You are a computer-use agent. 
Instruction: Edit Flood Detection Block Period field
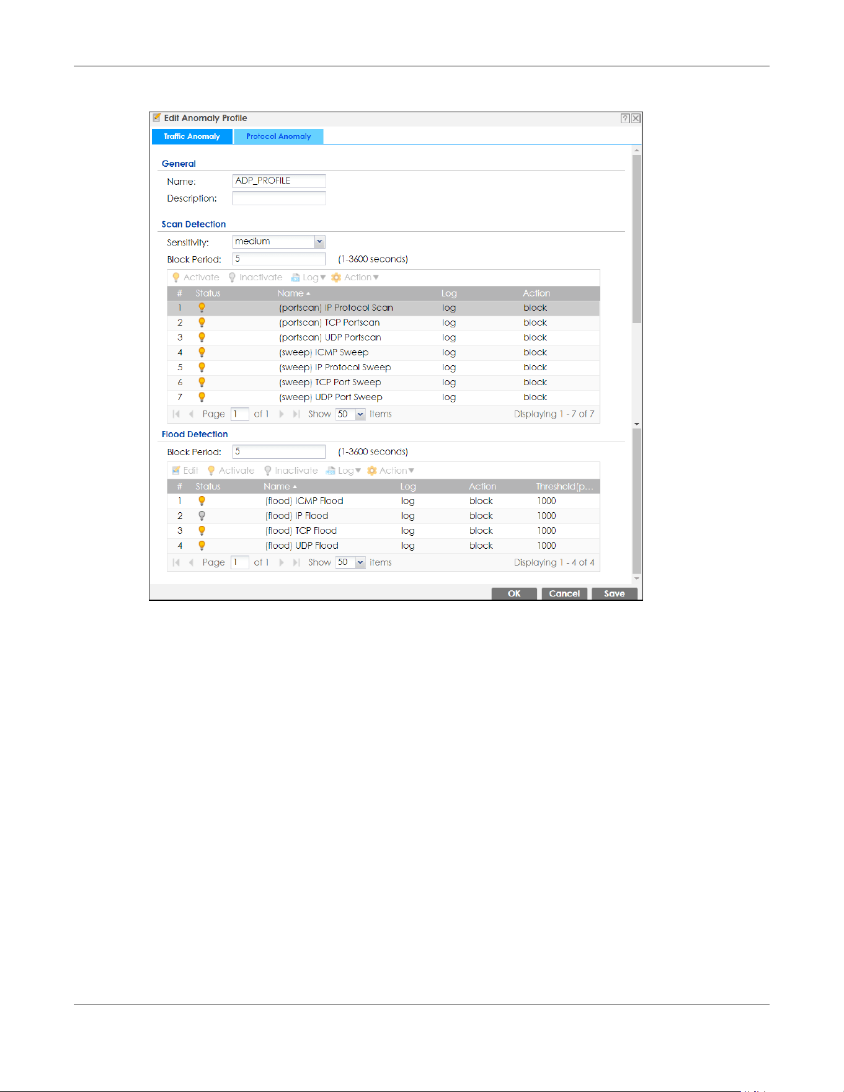click(279, 451)
